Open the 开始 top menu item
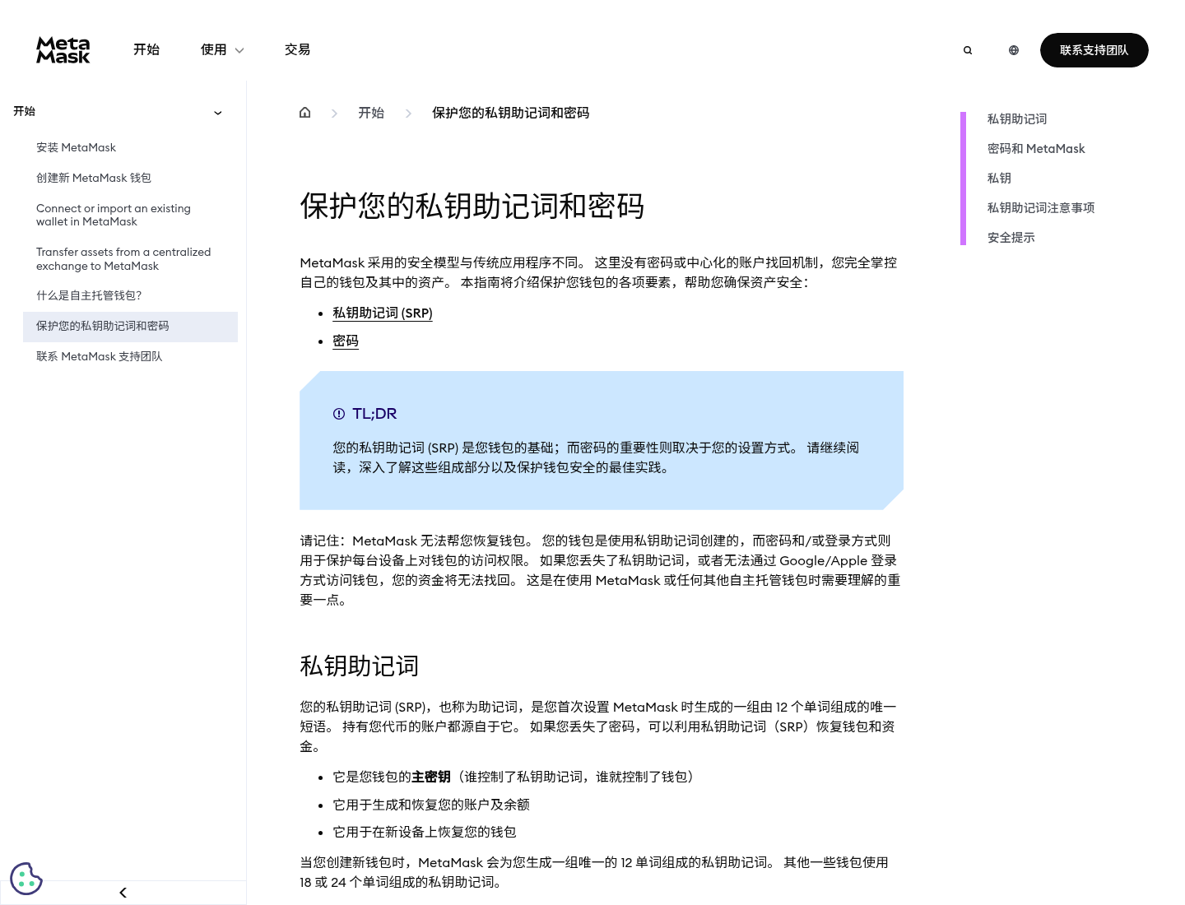Viewport: 1185px width, 905px height. pos(146,50)
